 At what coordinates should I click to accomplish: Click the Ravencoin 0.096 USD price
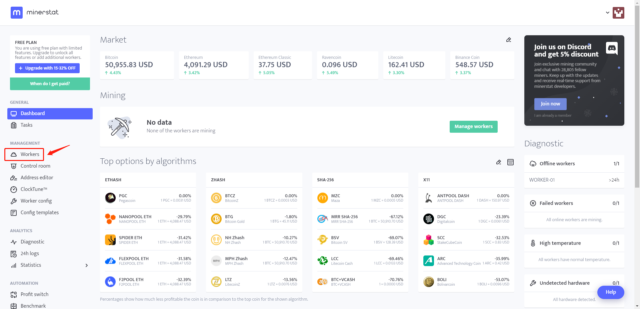[x=339, y=65]
